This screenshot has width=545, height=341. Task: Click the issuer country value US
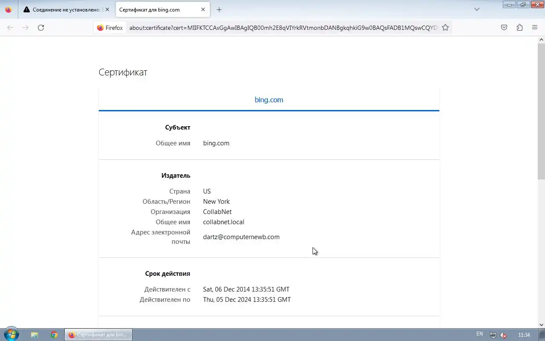click(x=207, y=191)
